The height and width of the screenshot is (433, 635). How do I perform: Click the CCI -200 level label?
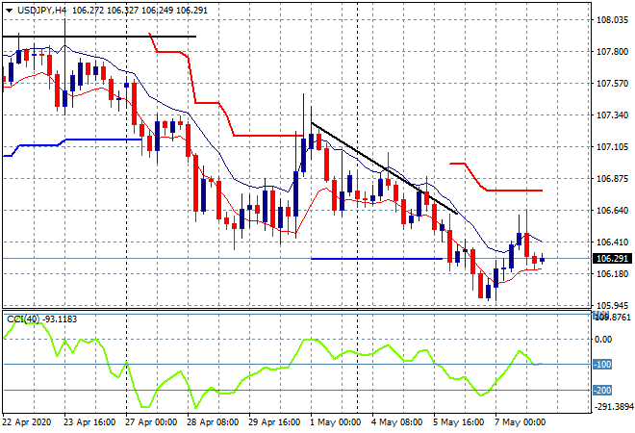tap(602, 391)
